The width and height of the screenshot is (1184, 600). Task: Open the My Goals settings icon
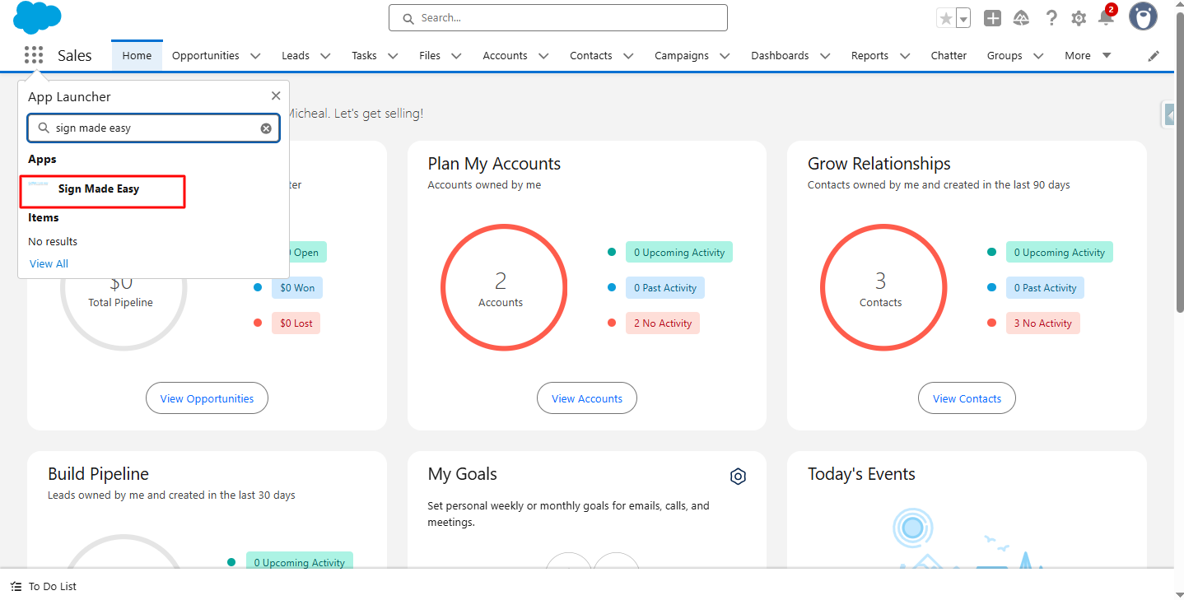click(x=738, y=477)
